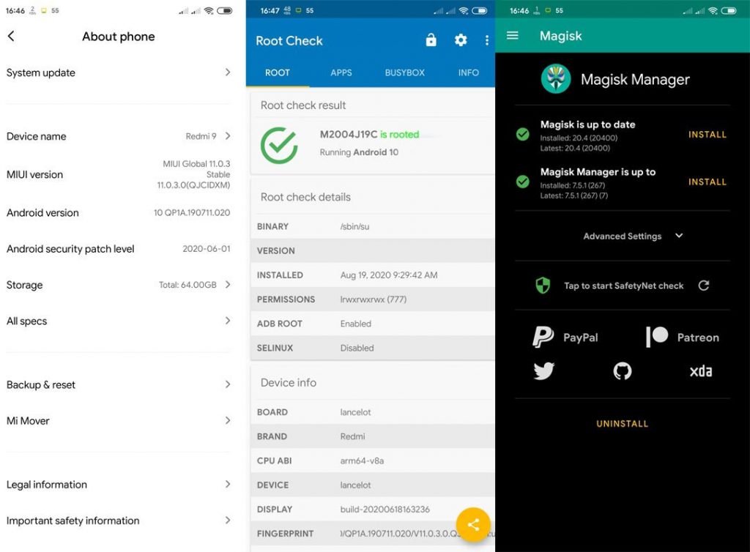Switch to the BUSYBOX tab
The image size is (750, 552).
tap(404, 72)
